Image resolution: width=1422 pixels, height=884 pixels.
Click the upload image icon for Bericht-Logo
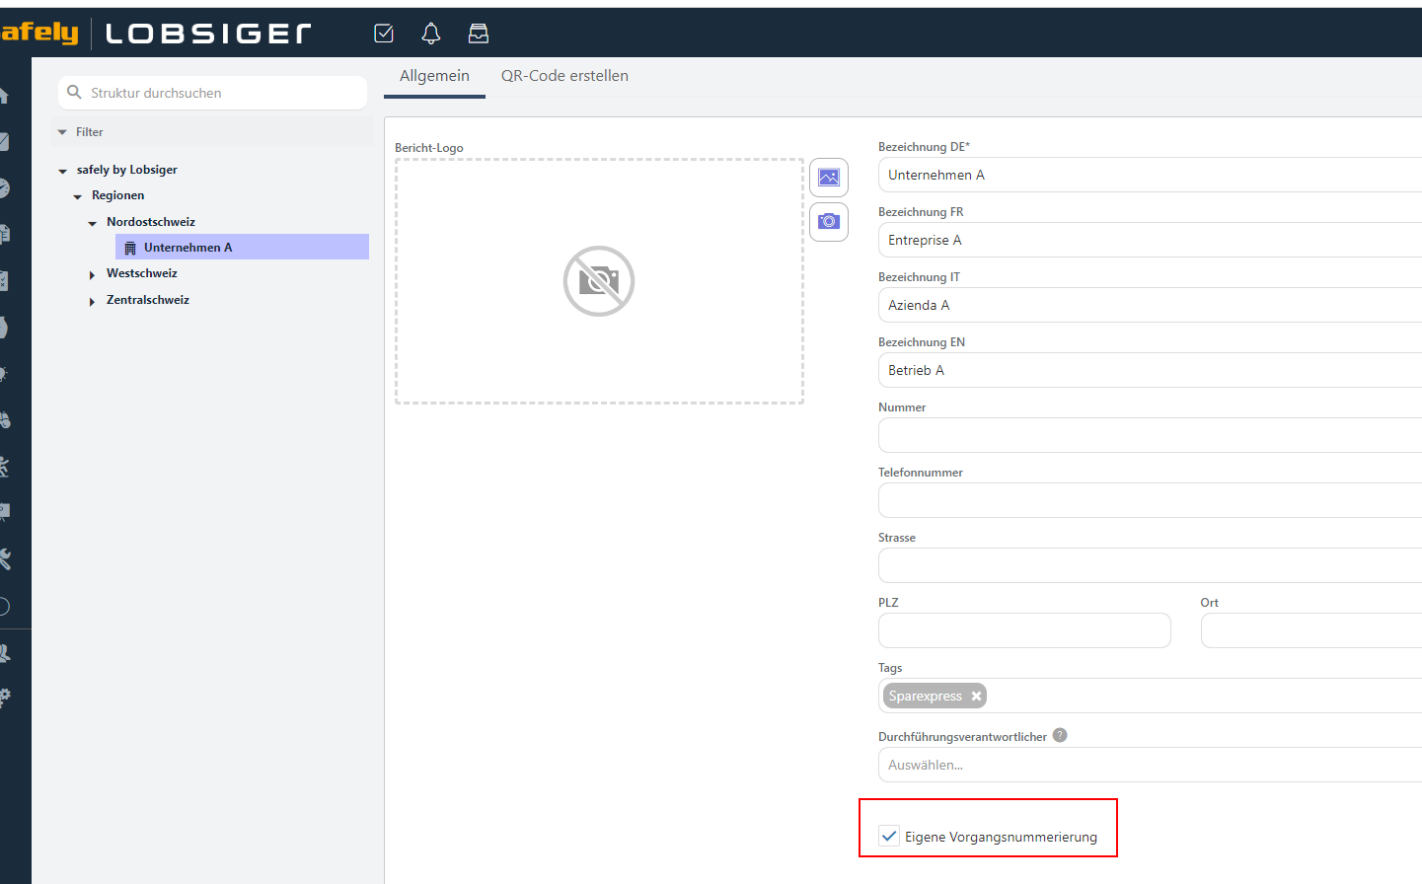[829, 178]
